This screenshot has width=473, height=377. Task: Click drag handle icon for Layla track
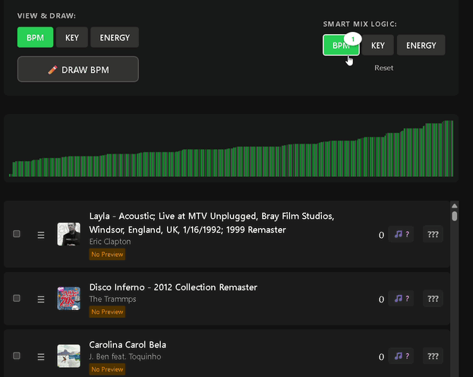coord(41,235)
